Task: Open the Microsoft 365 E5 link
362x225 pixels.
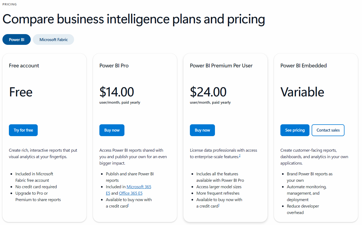Action: 139,187
